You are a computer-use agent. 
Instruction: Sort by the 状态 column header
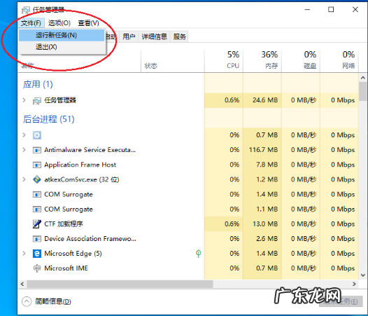click(x=173, y=60)
